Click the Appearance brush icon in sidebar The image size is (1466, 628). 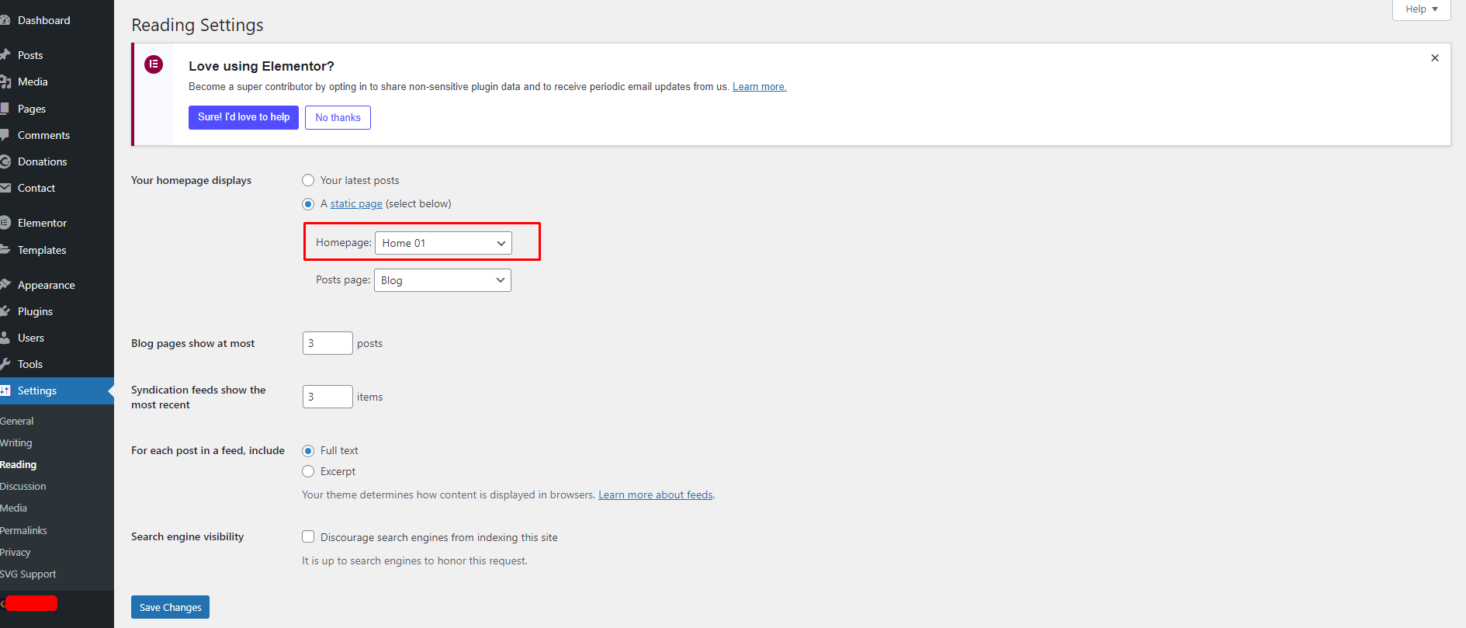click(x=5, y=285)
